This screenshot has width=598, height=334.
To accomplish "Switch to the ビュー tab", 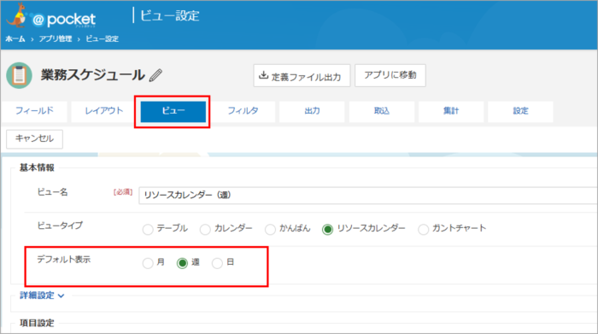I will pyautogui.click(x=173, y=111).
